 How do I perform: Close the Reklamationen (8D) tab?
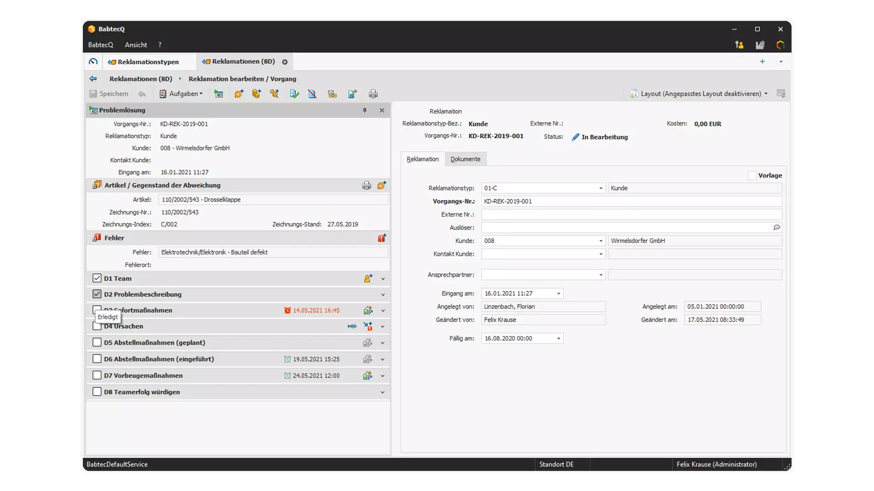coord(285,62)
